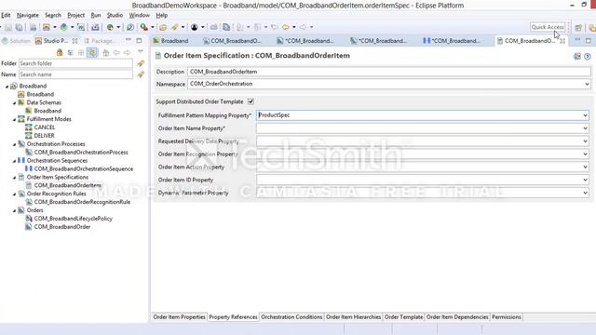
Task: Click the yellow back navigation arrow in toolbar
Action: tap(286, 27)
